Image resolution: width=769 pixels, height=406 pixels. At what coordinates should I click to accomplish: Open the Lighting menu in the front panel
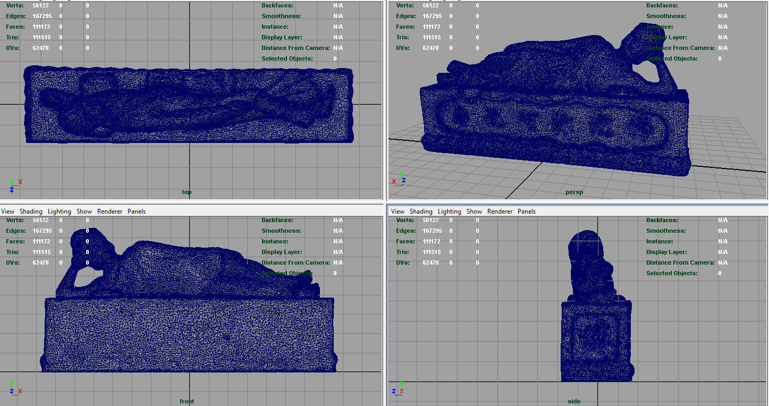click(60, 212)
